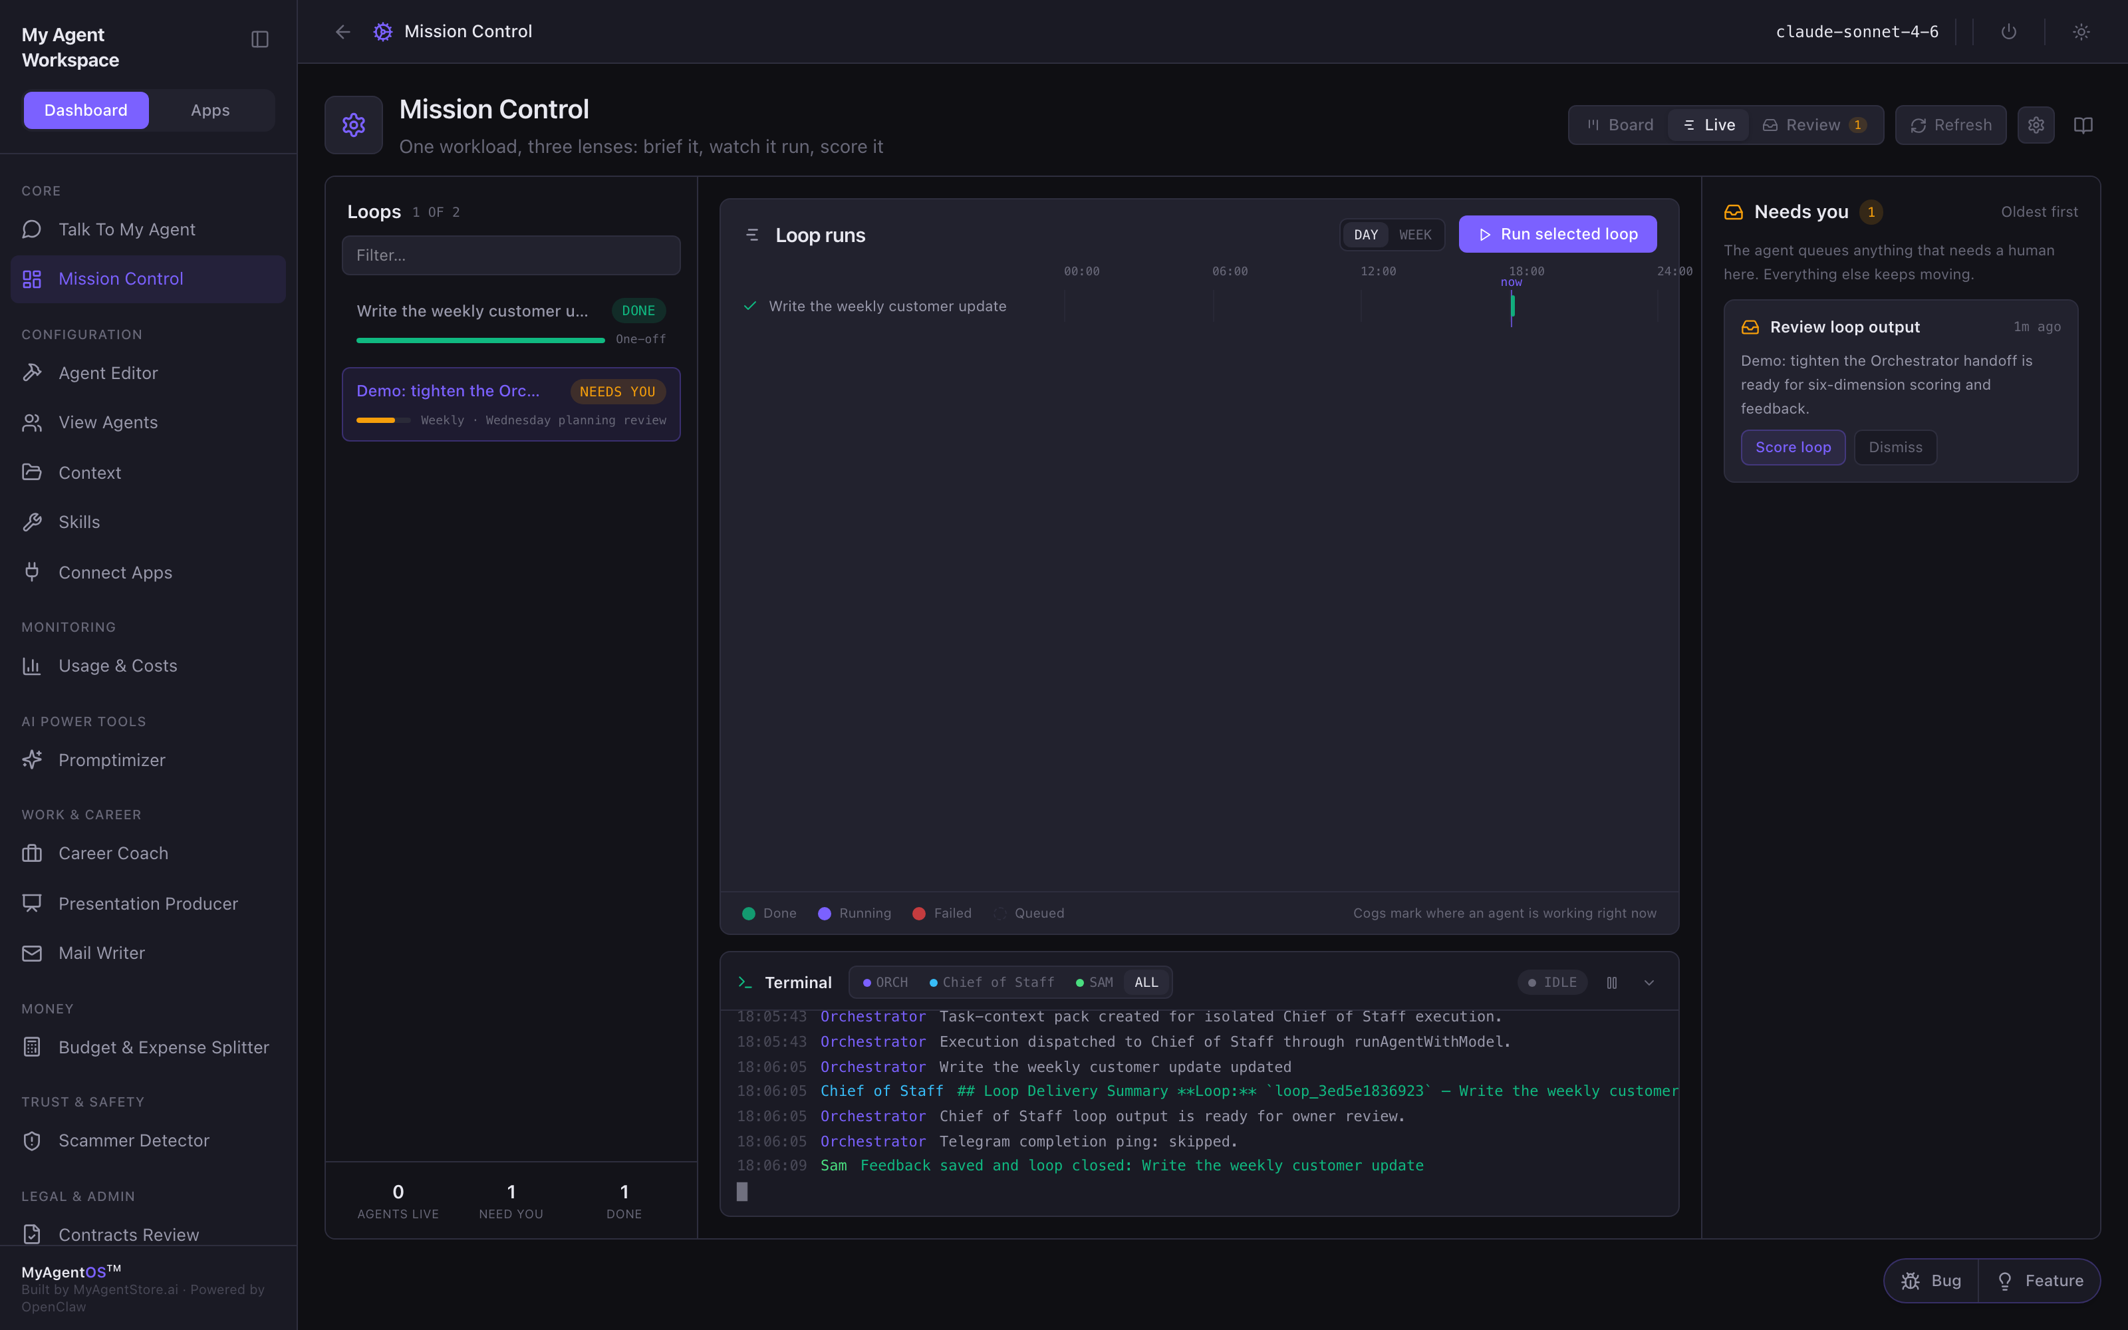Set timeline to WEEK view
The width and height of the screenshot is (2128, 1330).
pyautogui.click(x=1415, y=235)
